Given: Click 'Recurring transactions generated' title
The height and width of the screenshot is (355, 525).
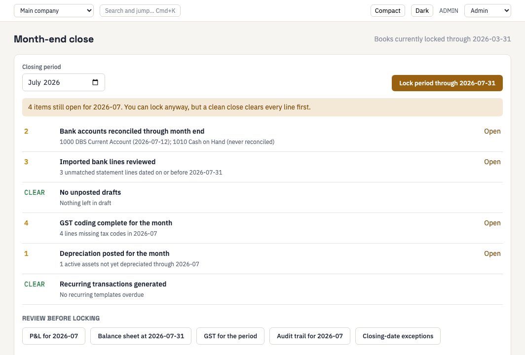Looking at the screenshot, I should (x=113, y=284).
